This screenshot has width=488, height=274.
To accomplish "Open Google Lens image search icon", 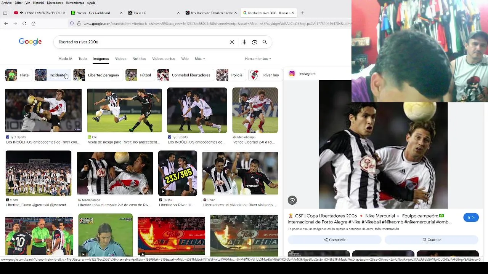I will point(255,42).
